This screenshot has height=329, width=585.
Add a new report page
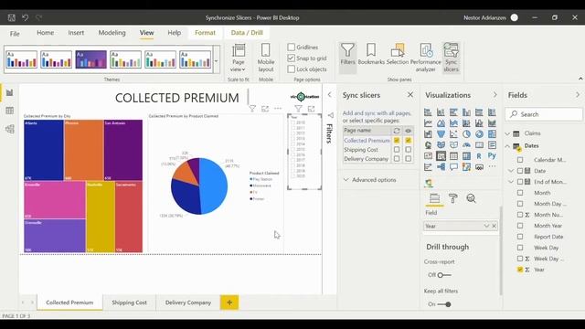[229, 302]
